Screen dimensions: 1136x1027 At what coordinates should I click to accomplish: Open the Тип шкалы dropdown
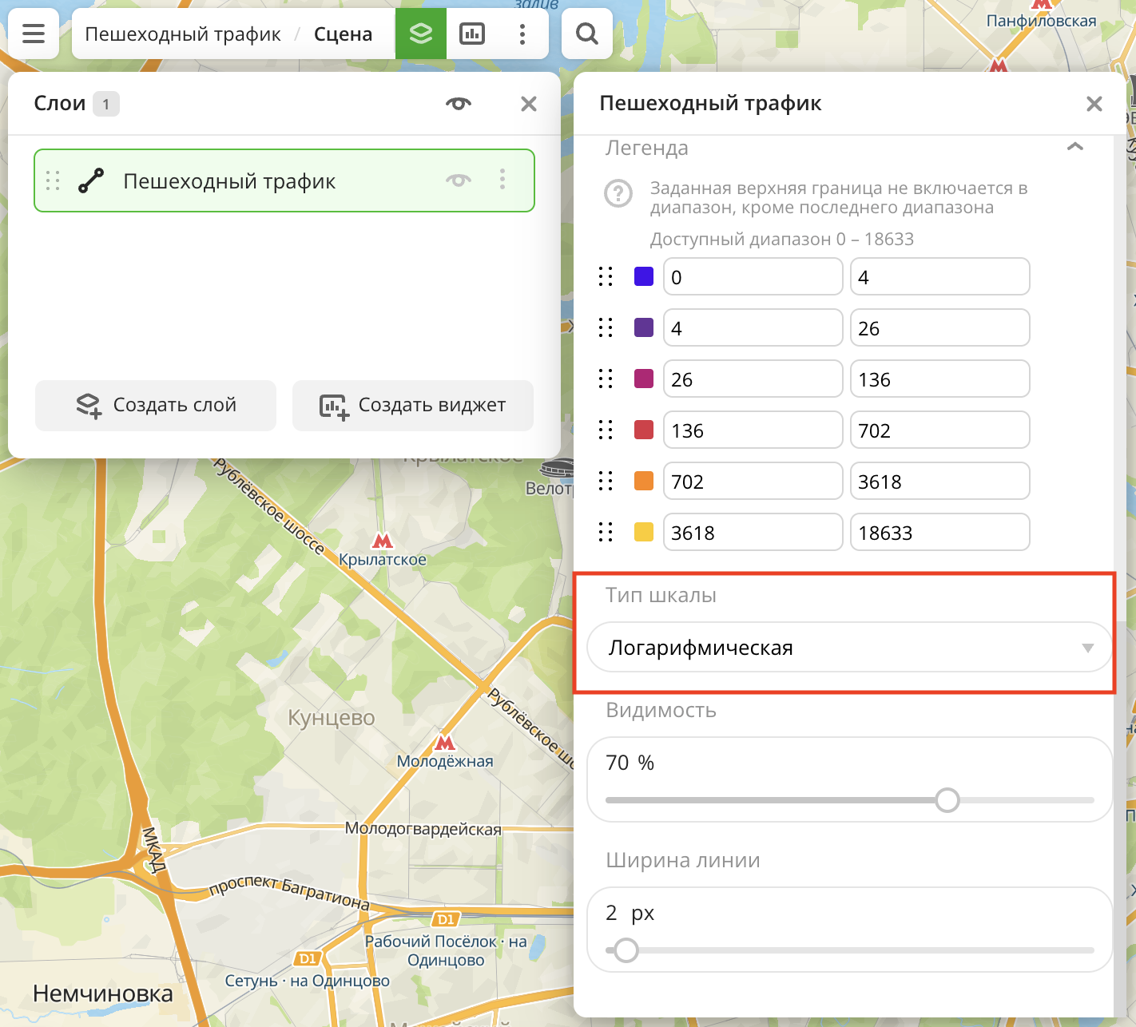pos(849,648)
